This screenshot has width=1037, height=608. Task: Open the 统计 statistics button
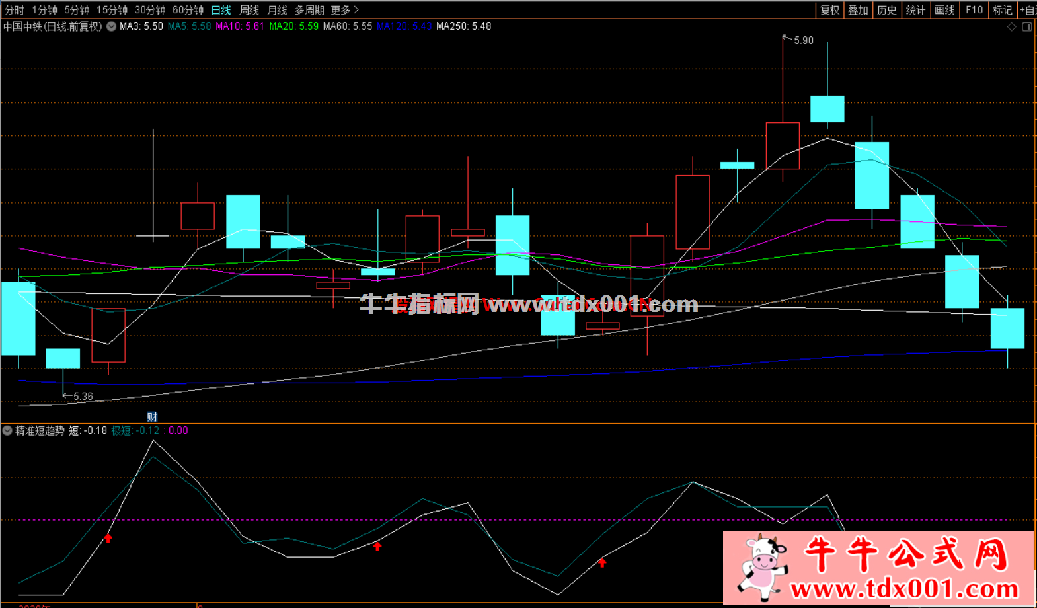coord(915,10)
